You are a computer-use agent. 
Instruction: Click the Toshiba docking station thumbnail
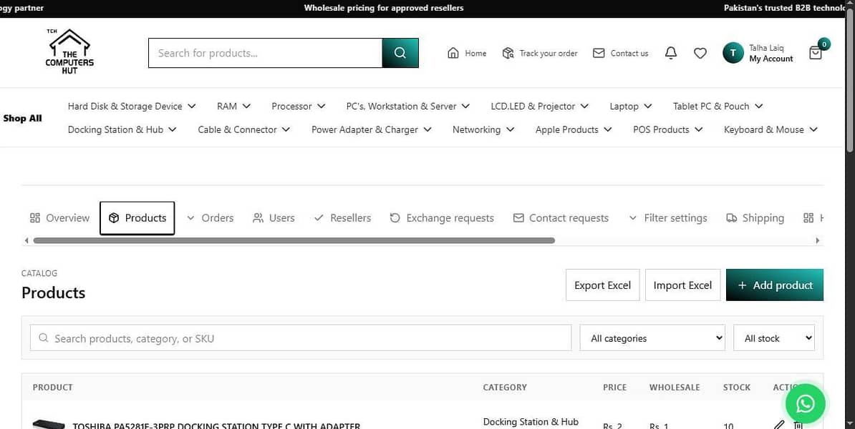point(49,424)
